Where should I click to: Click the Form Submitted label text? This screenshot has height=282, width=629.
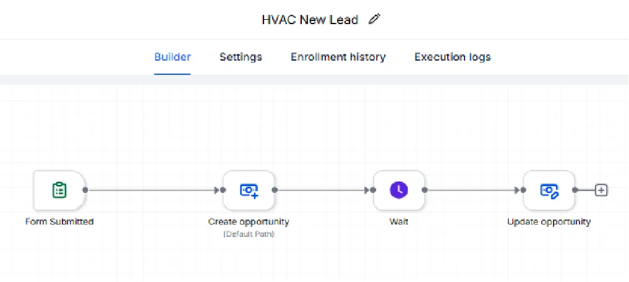[59, 221]
